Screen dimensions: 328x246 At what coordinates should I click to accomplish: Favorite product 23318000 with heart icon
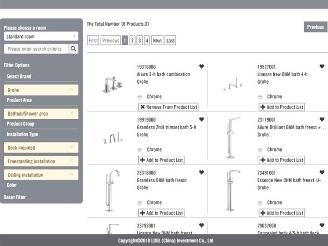pyautogui.click(x=201, y=172)
